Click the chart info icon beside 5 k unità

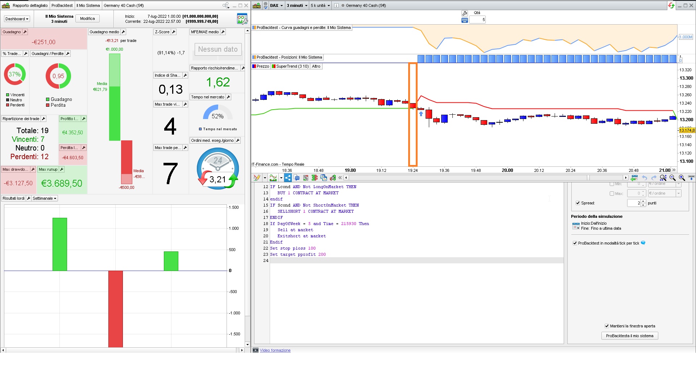coord(336,5)
